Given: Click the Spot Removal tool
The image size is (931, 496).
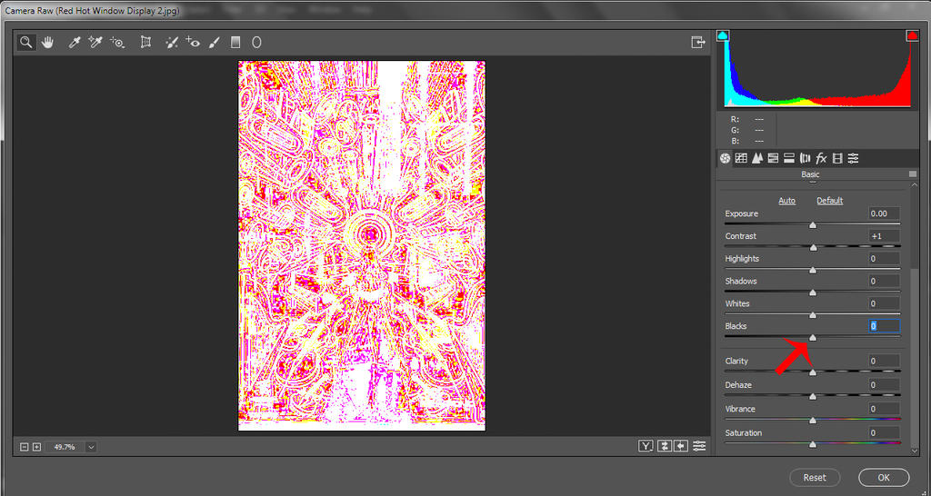Looking at the screenshot, I should tap(171, 42).
